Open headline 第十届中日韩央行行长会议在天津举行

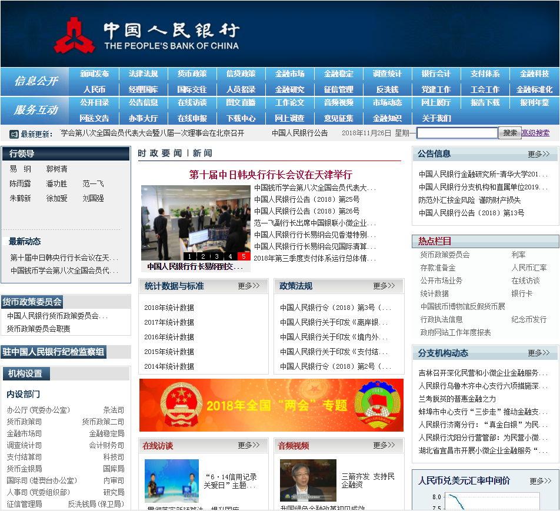coord(271,175)
